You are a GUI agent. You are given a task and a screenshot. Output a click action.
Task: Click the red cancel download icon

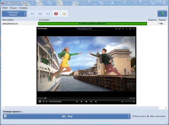click(x=56, y=14)
